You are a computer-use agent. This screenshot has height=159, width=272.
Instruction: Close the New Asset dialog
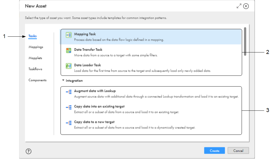tap(246, 6)
